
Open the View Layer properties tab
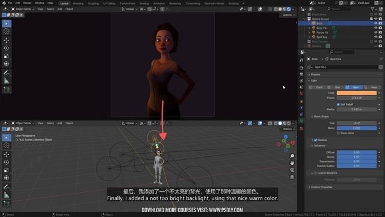(x=301, y=81)
